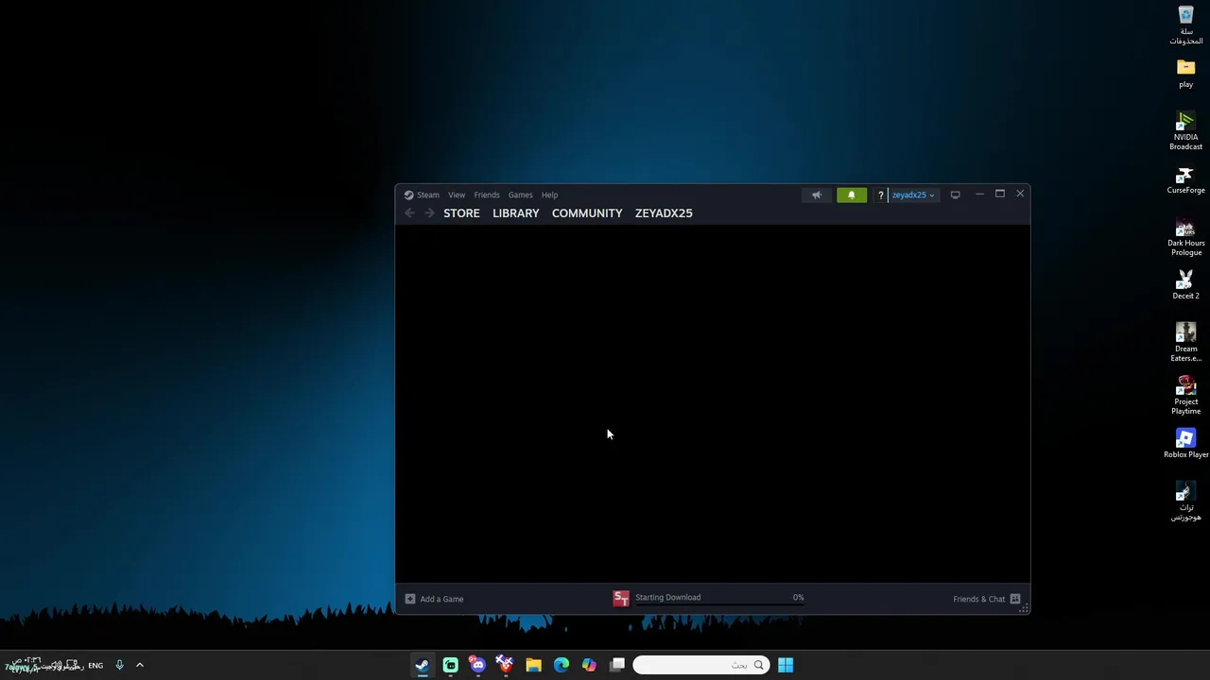Open Steam announcements megaphone button

pyautogui.click(x=817, y=195)
